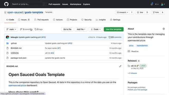Click the v0.1.2 release tag icon

pyautogui.click(x=129, y=66)
